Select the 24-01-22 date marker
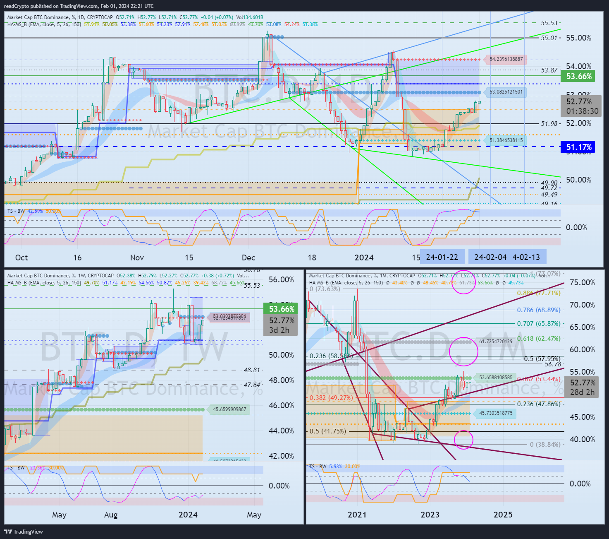This screenshot has width=609, height=539. coord(442,257)
